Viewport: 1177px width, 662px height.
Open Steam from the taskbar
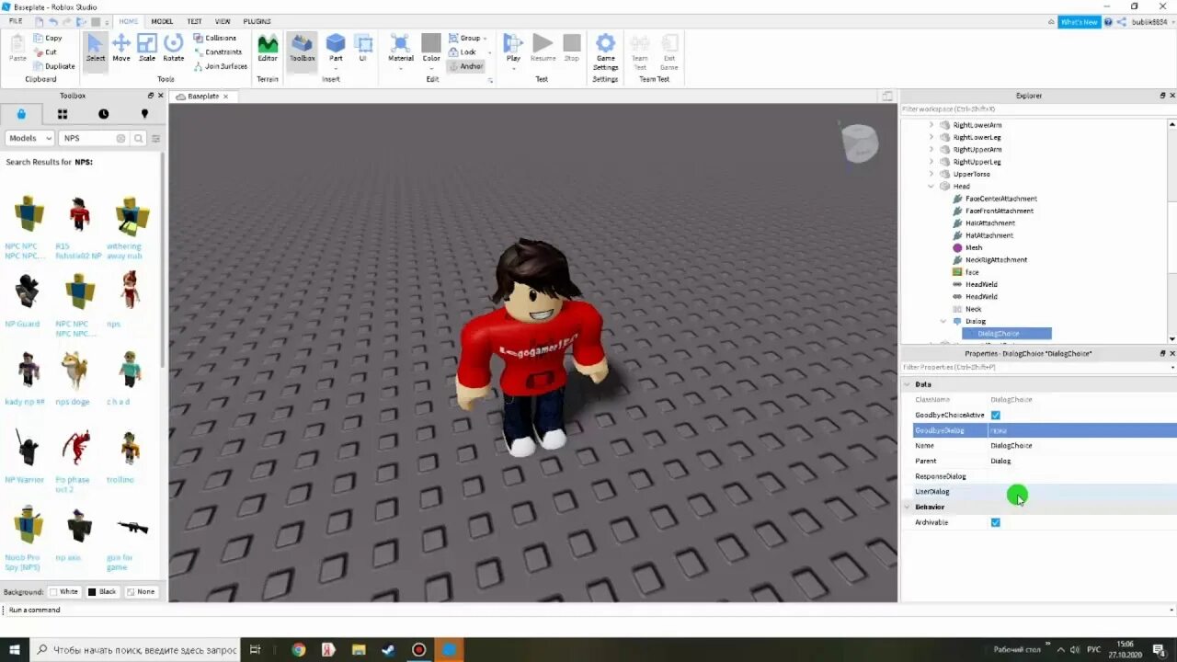pyautogui.click(x=389, y=649)
